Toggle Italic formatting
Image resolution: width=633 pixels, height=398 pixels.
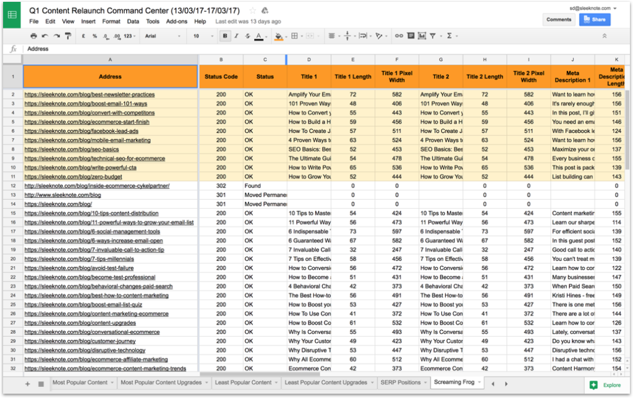pyautogui.click(x=237, y=36)
